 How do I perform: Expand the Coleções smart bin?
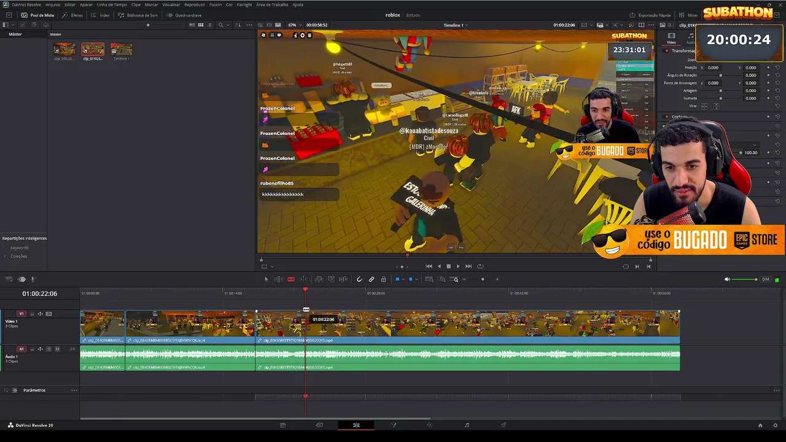tap(5, 256)
